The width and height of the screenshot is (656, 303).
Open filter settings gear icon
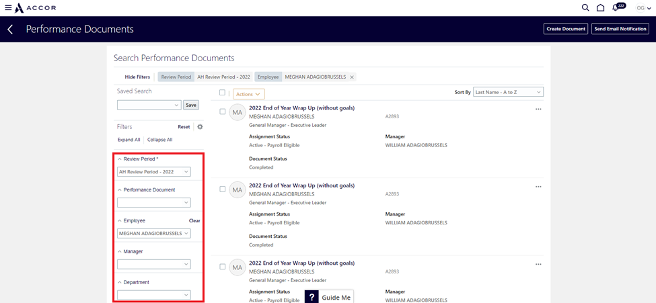(200, 126)
